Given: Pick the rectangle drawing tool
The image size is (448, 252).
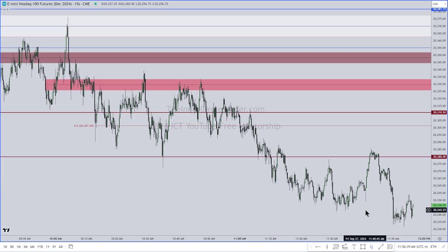Looking at the screenshot, I should [x=363, y=247].
